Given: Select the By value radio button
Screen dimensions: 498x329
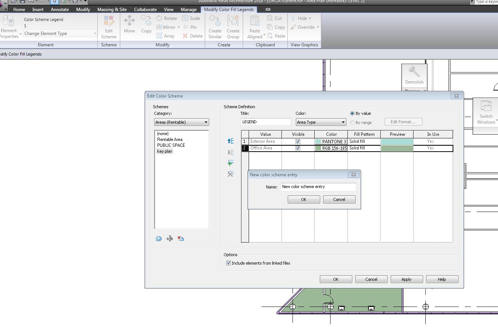Looking at the screenshot, I should pos(352,113).
